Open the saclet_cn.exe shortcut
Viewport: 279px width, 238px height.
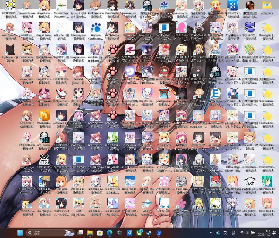click(x=130, y=159)
